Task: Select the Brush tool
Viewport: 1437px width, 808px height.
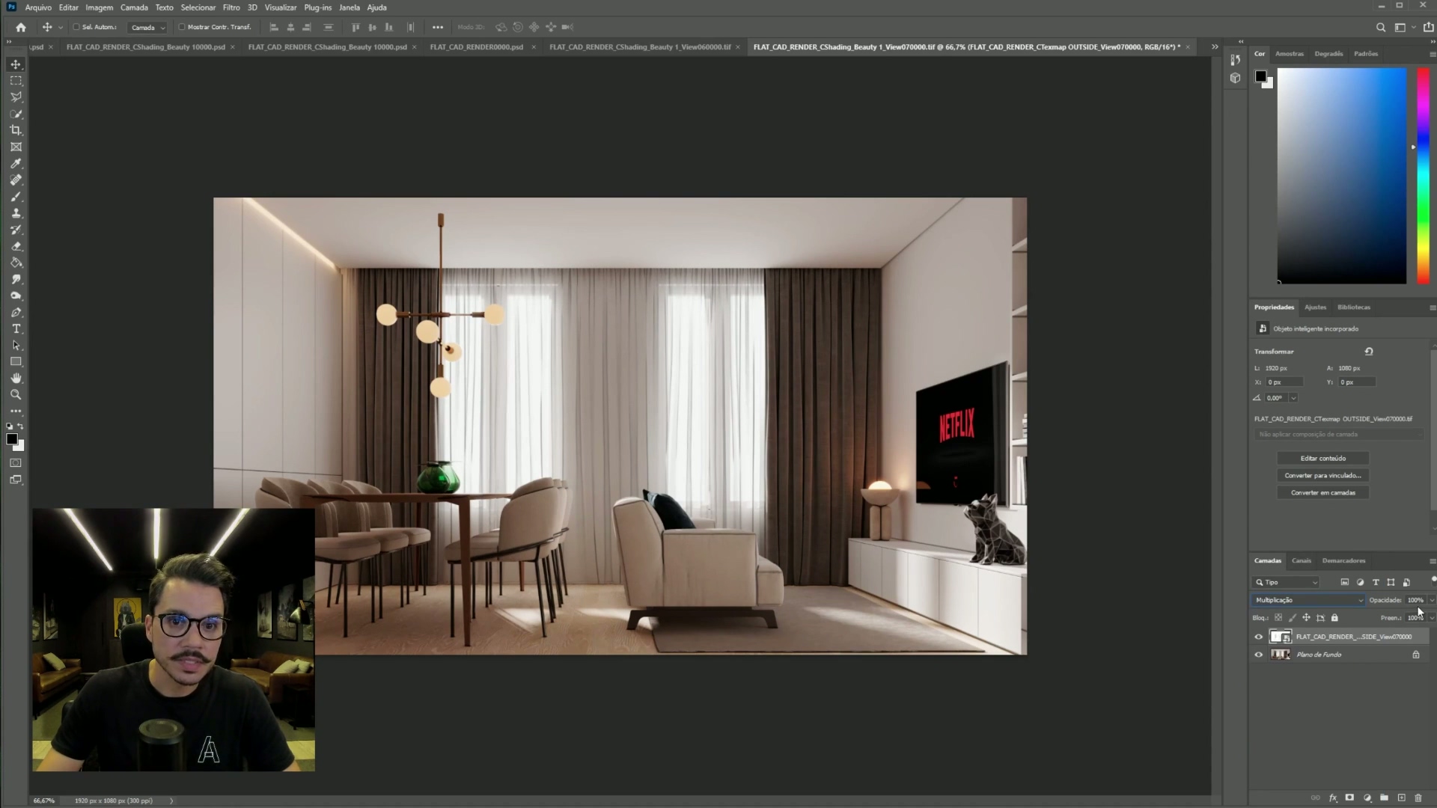Action: click(16, 197)
